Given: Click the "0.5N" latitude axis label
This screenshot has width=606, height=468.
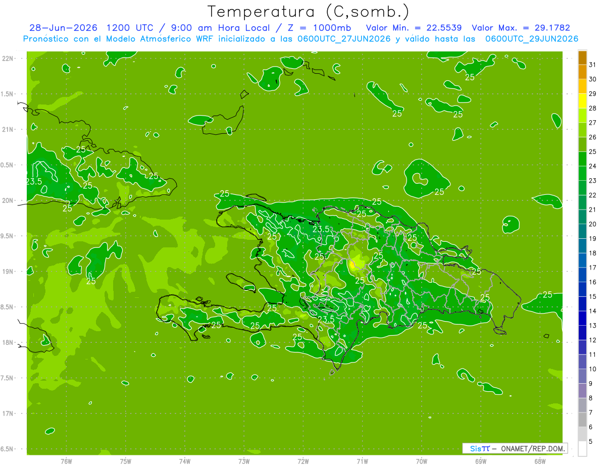Looking at the screenshot, I should tap(8, 165).
